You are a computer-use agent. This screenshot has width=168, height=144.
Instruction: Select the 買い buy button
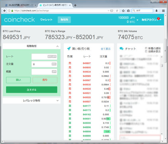[x=18, y=80]
